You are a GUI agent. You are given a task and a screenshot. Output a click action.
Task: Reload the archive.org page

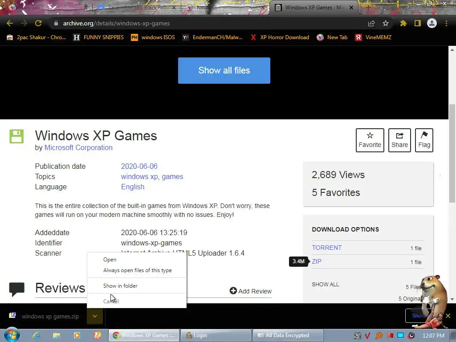38,23
